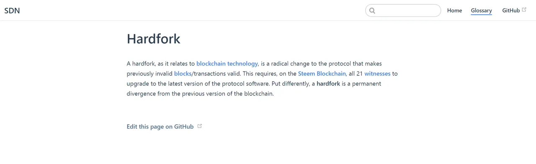This screenshot has height=164, width=536.
Task: Click the blue underline beneath Glossary tab
Action: click(481, 15)
